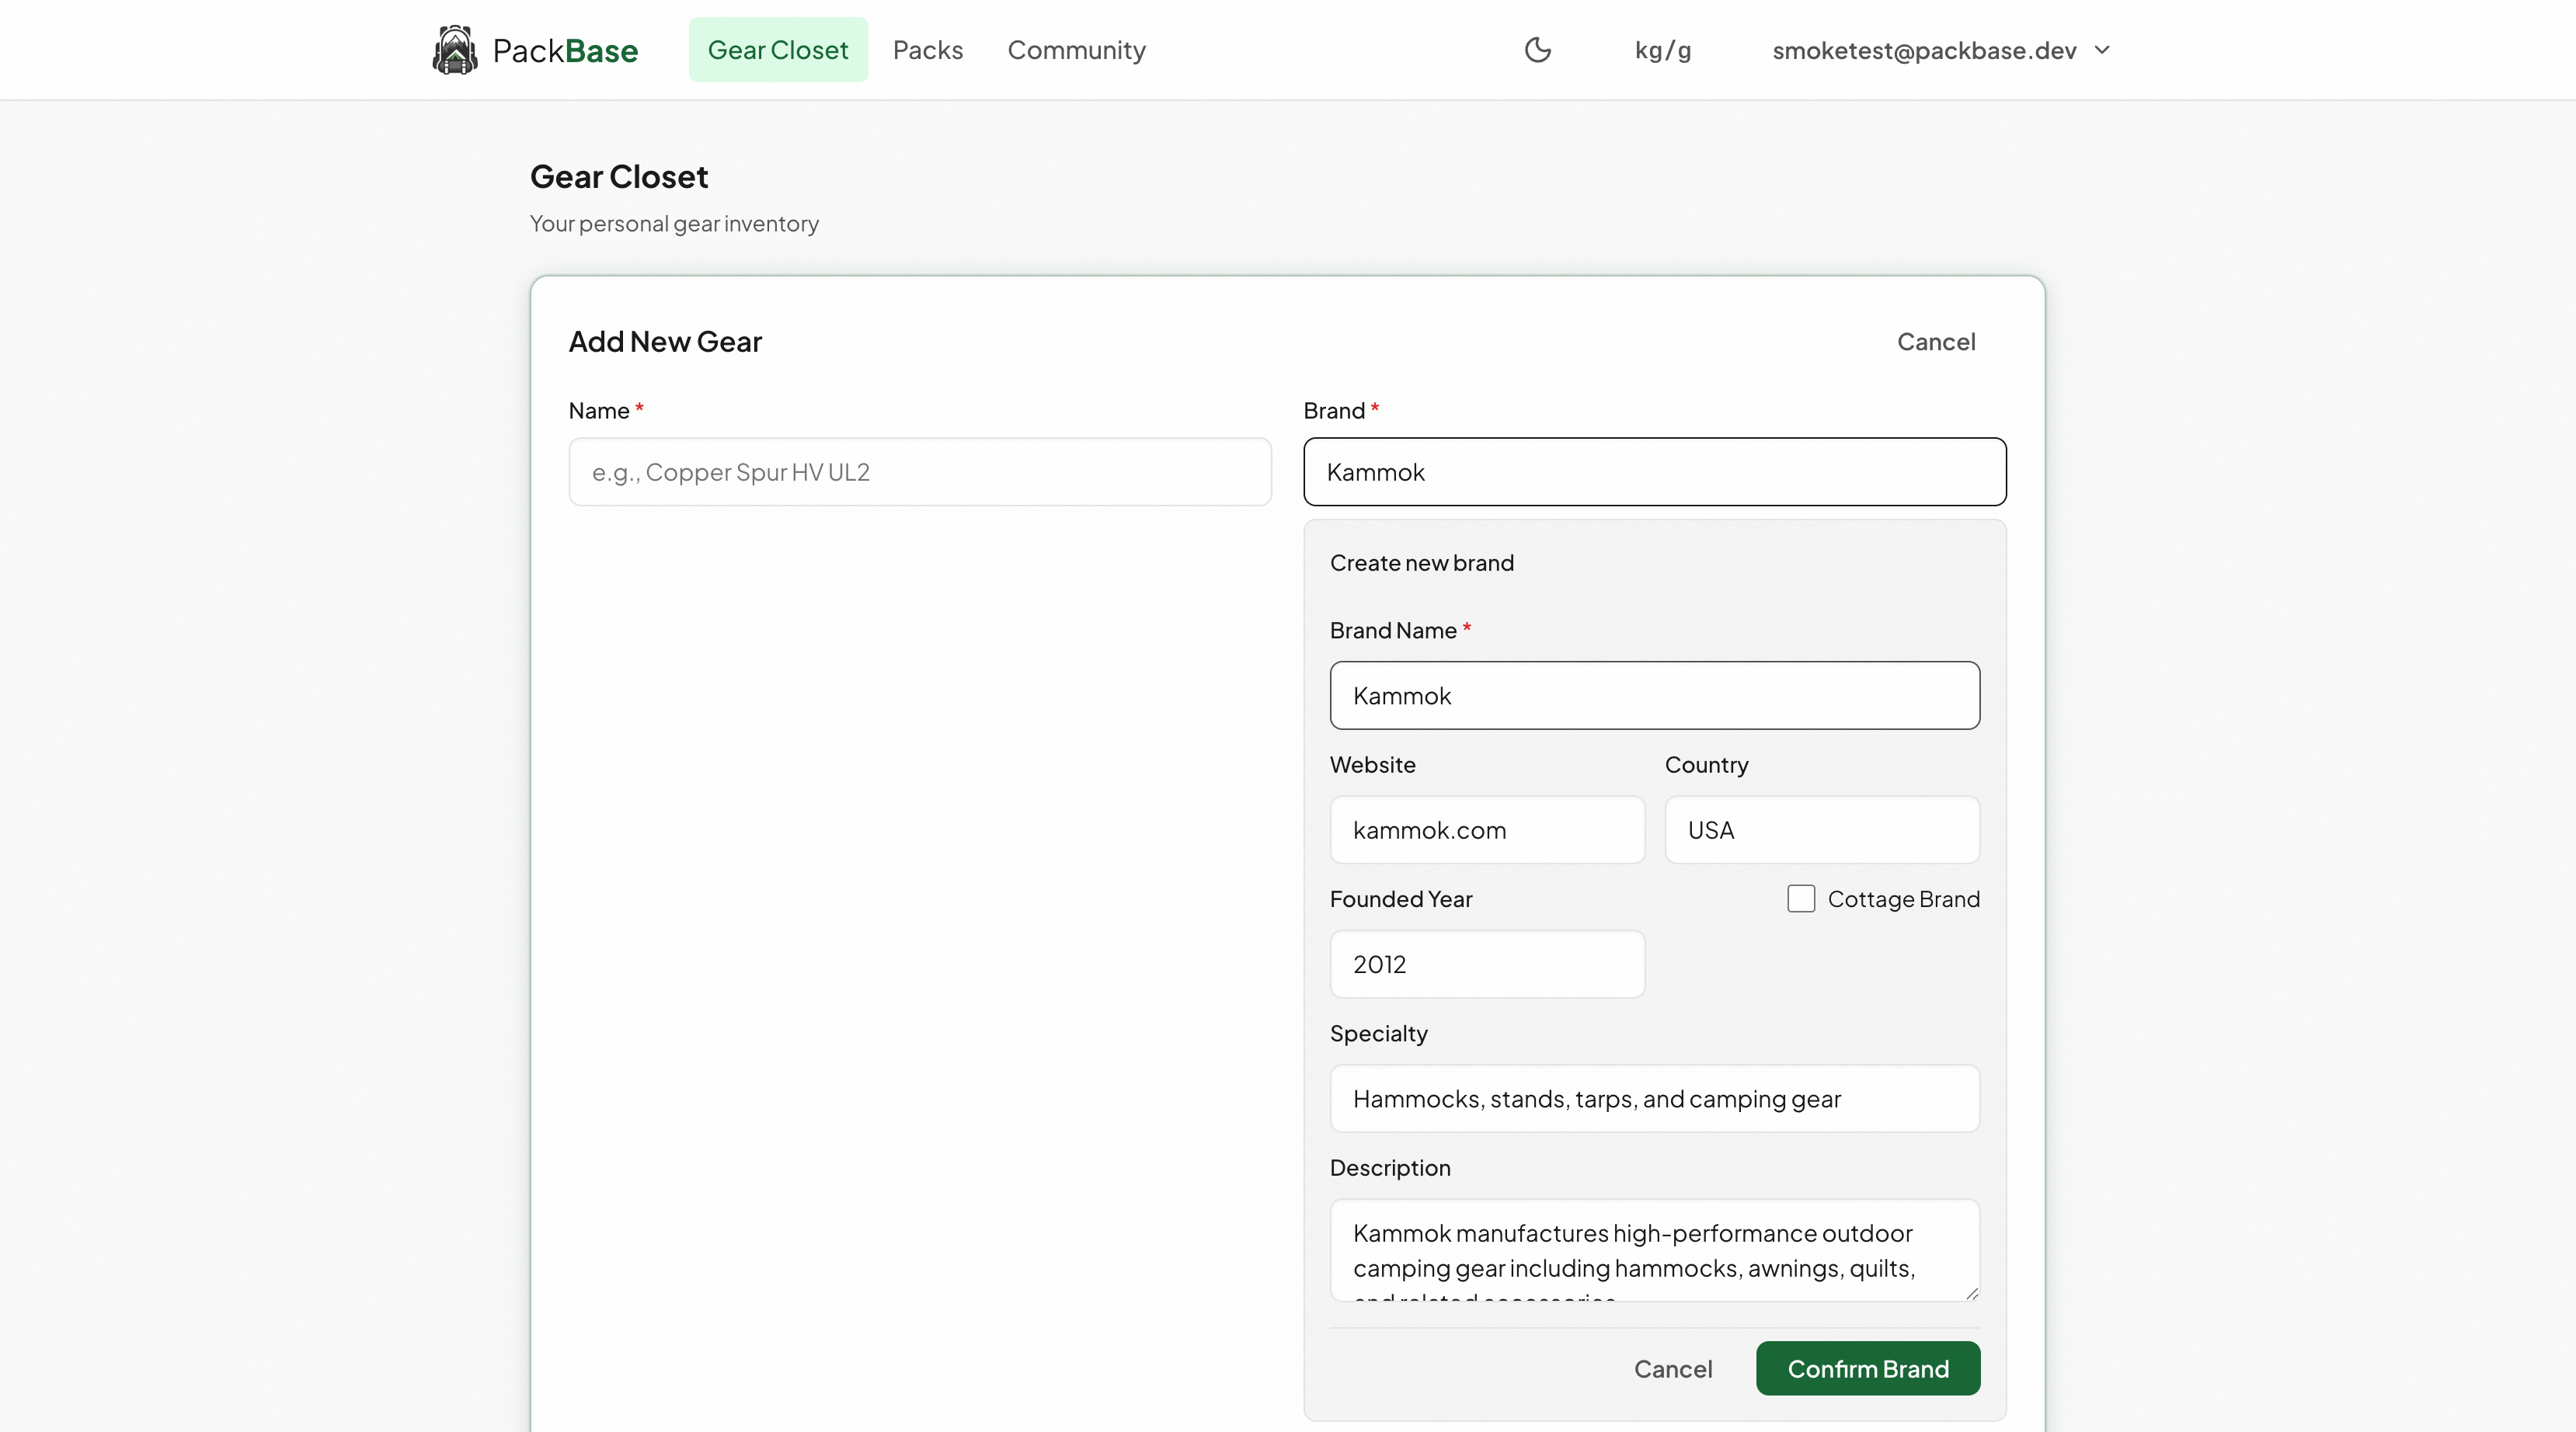Click the 'Cottage Brand' label text

pyautogui.click(x=1904, y=899)
